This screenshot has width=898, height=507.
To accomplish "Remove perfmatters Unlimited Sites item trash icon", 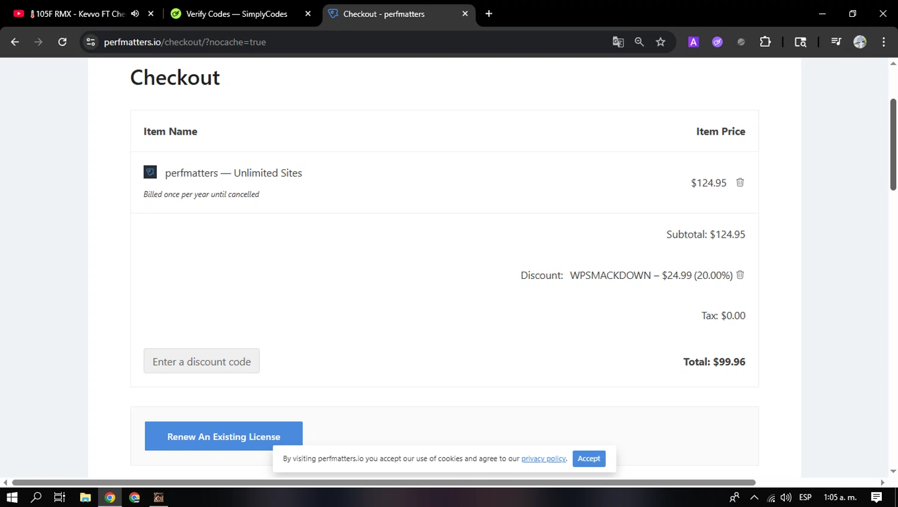I will point(740,183).
